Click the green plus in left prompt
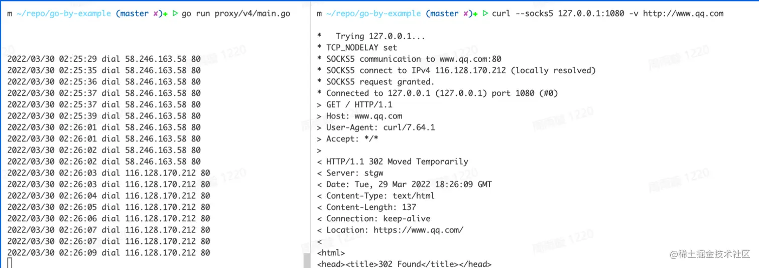This screenshot has height=268, width=759. coord(165,14)
